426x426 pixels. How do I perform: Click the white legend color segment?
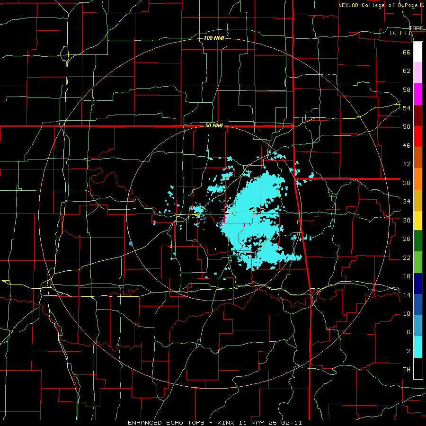(x=418, y=52)
